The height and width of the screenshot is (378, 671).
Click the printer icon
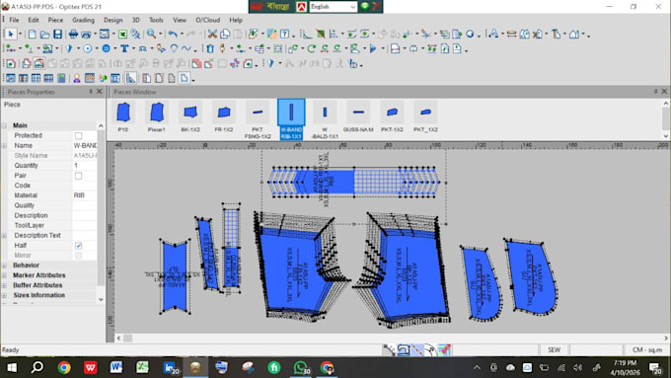point(73,34)
